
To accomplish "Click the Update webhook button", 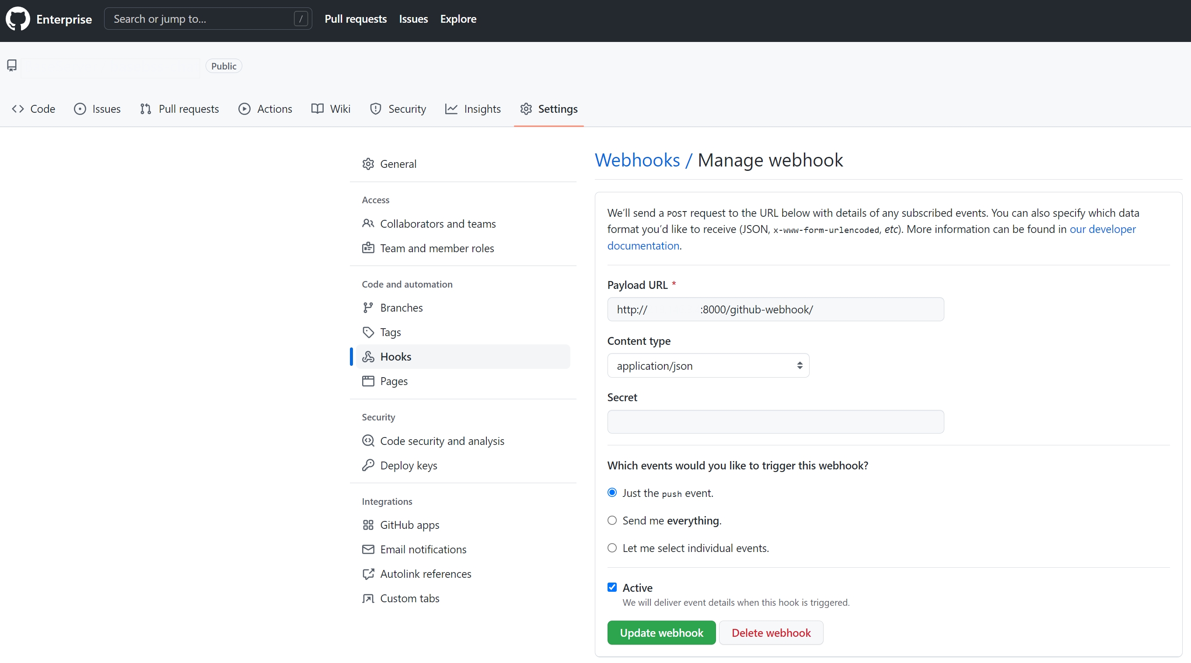I will pos(661,632).
